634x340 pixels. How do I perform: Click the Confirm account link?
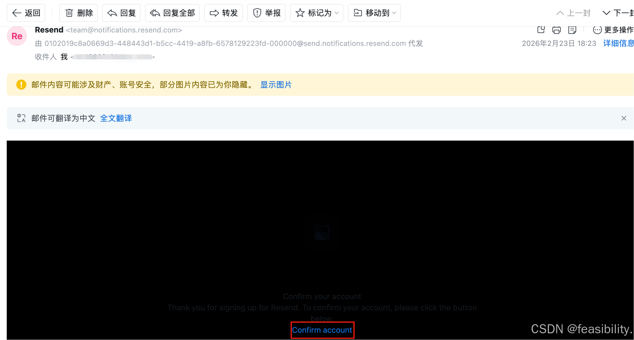(x=322, y=330)
